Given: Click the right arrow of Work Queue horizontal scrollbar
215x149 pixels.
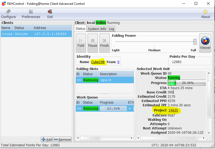Looking at the screenshot, I should (x=132, y=138).
